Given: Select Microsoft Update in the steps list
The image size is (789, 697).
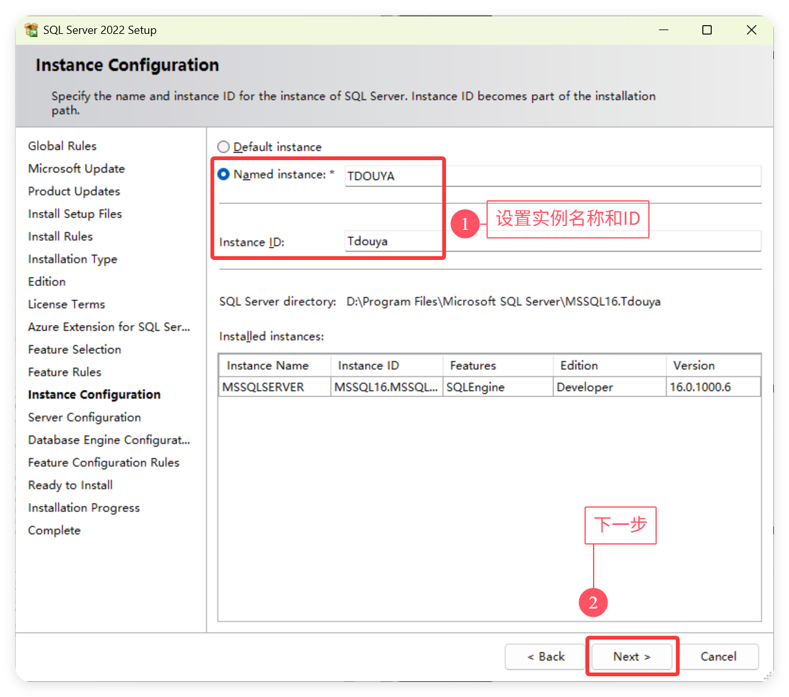Looking at the screenshot, I should click(x=76, y=168).
